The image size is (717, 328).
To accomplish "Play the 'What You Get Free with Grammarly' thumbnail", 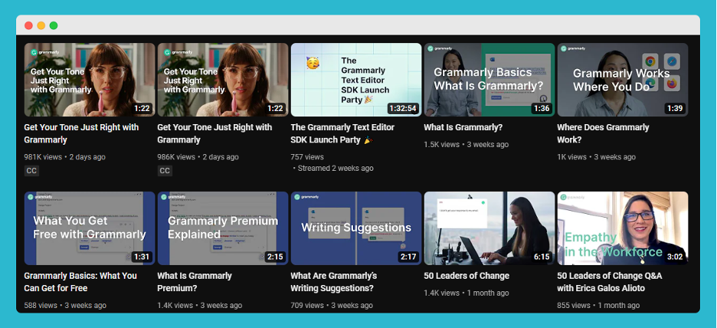I will (90, 228).
